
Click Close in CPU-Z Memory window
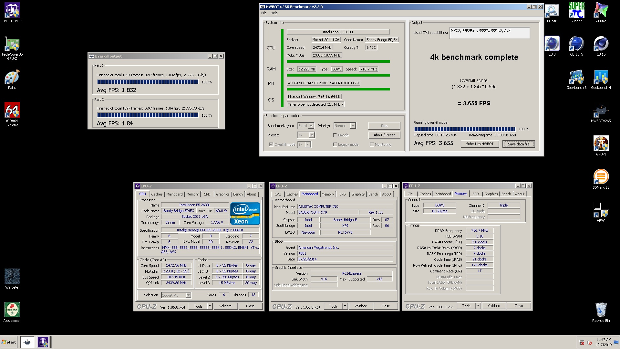(x=519, y=306)
